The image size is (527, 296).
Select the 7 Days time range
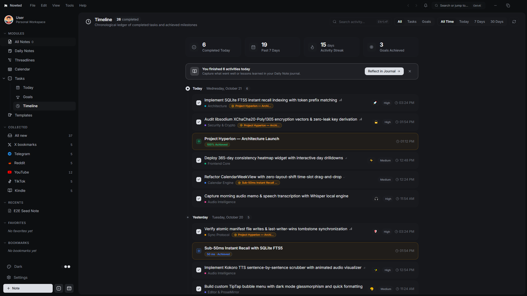pyautogui.click(x=480, y=22)
